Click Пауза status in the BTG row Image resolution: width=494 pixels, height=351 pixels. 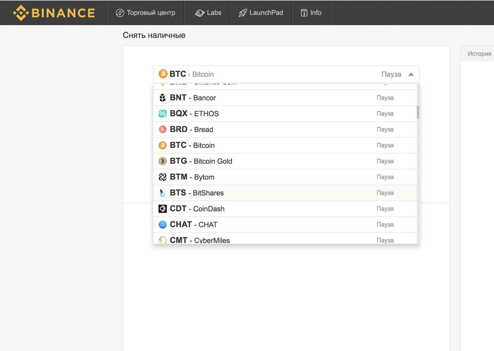[x=385, y=161]
